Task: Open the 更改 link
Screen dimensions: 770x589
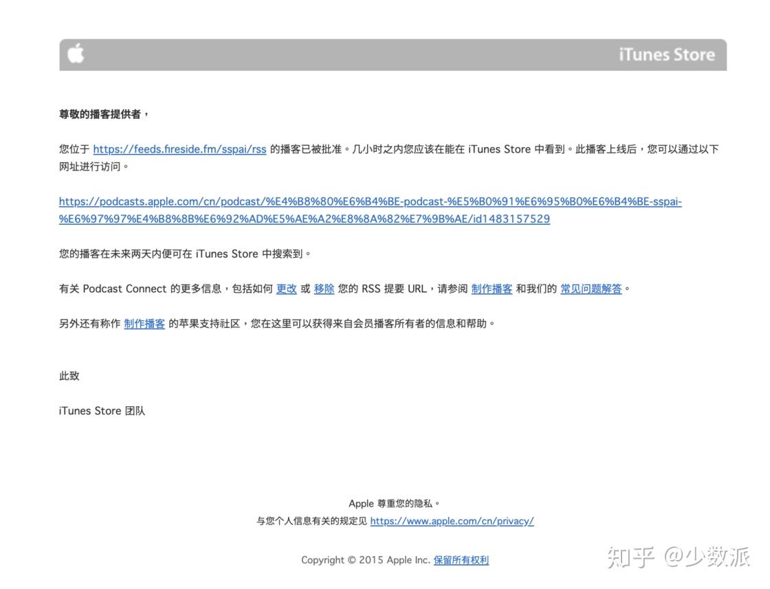Action: (x=286, y=289)
